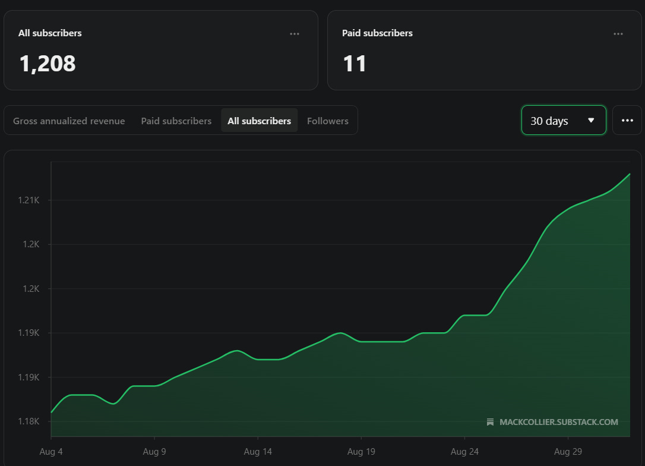
Task: Click the All subscribers card title
Action: pos(50,33)
